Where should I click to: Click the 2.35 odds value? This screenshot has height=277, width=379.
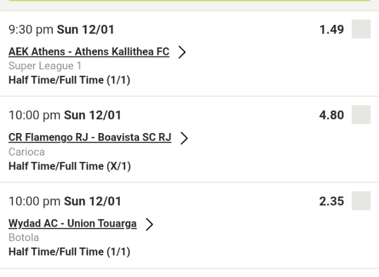pyautogui.click(x=331, y=201)
